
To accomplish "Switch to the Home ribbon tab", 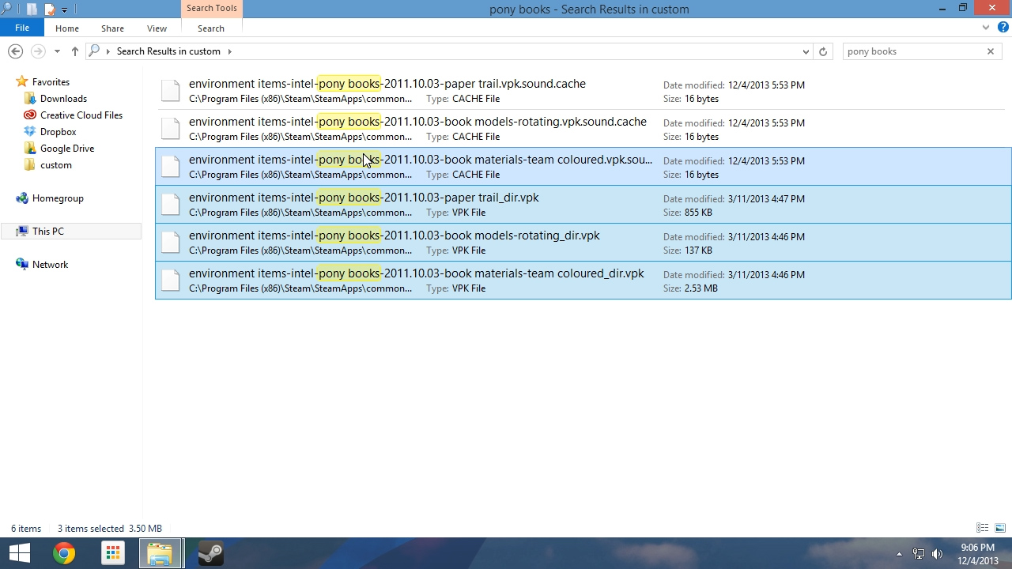I will (x=67, y=28).
